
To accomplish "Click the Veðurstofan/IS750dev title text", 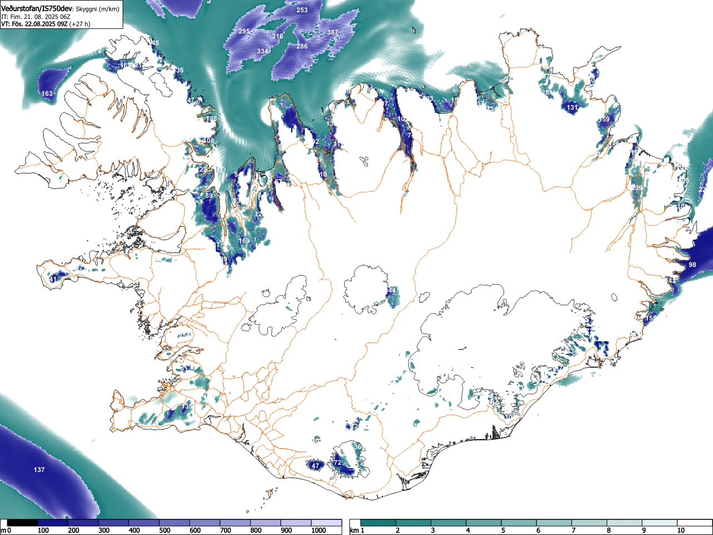I will coord(37,9).
